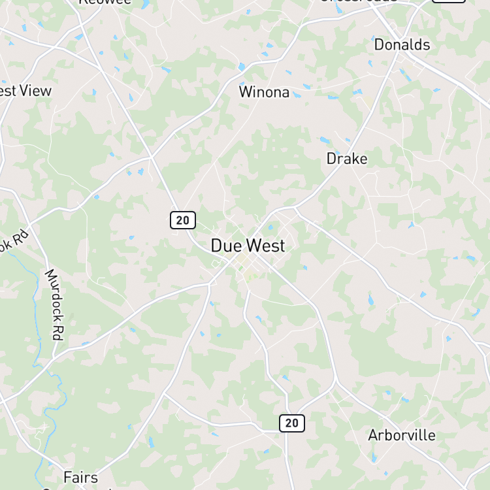The image size is (490, 490).
Task: Select the Winona place label
Action: [x=264, y=92]
